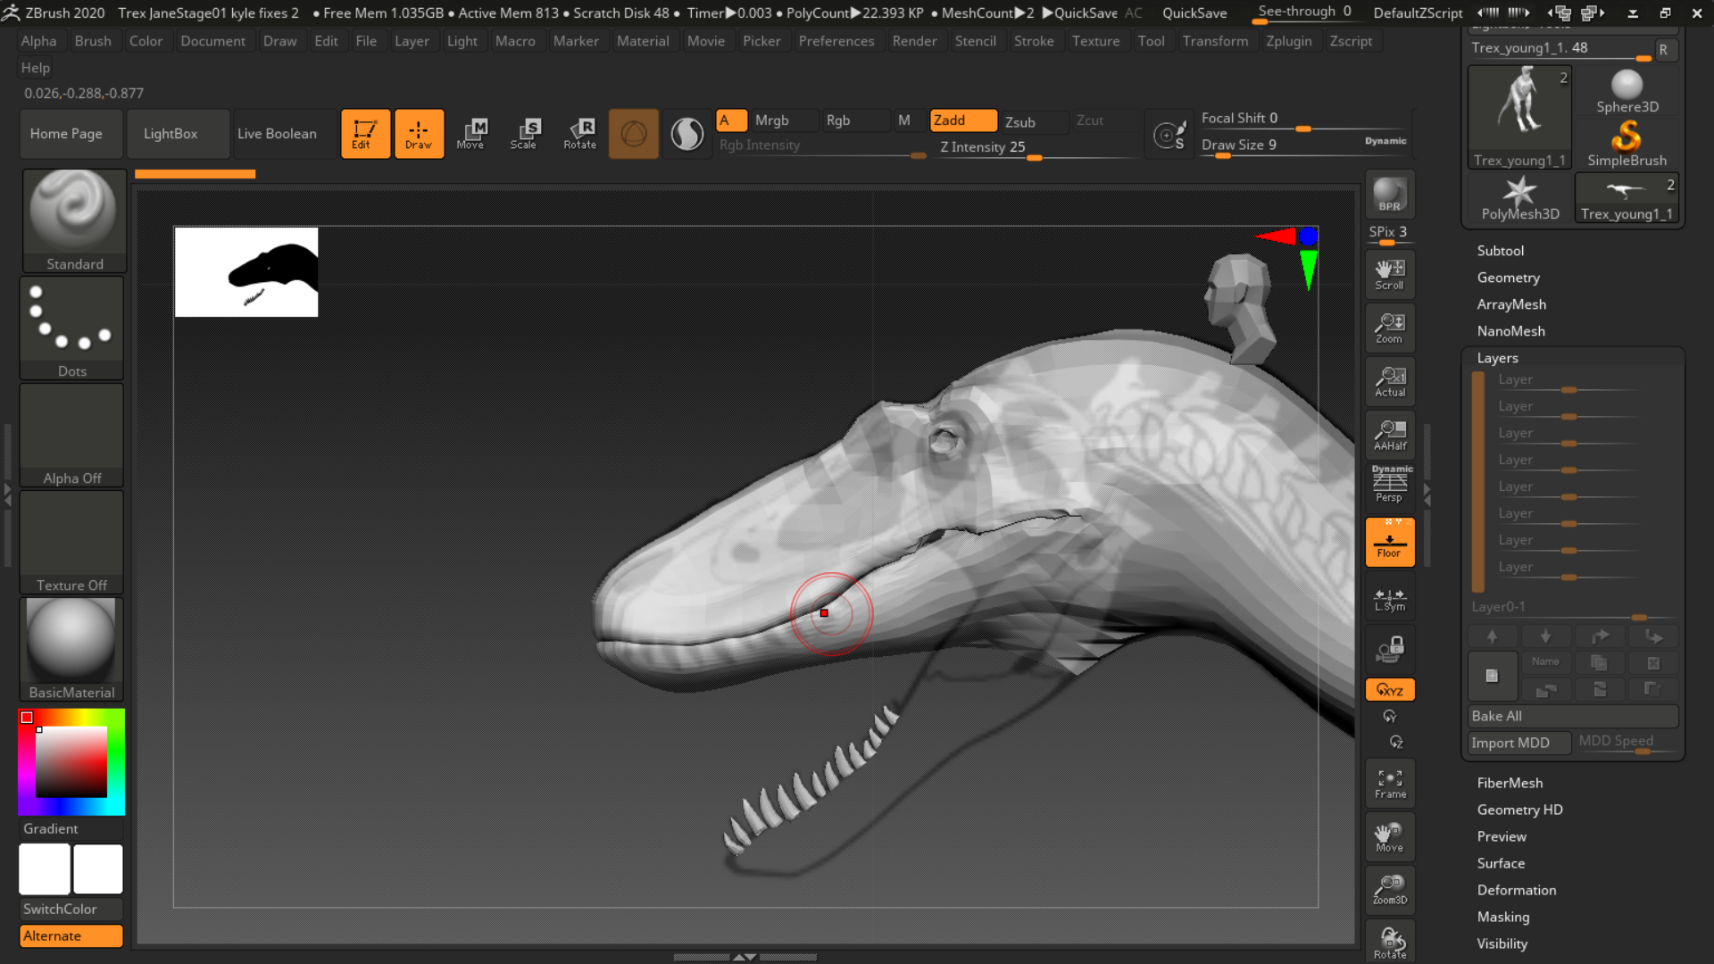1714x964 pixels.
Task: Select the Scale transform tool
Action: click(524, 134)
